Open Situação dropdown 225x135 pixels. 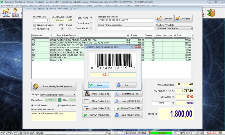(75, 95)
